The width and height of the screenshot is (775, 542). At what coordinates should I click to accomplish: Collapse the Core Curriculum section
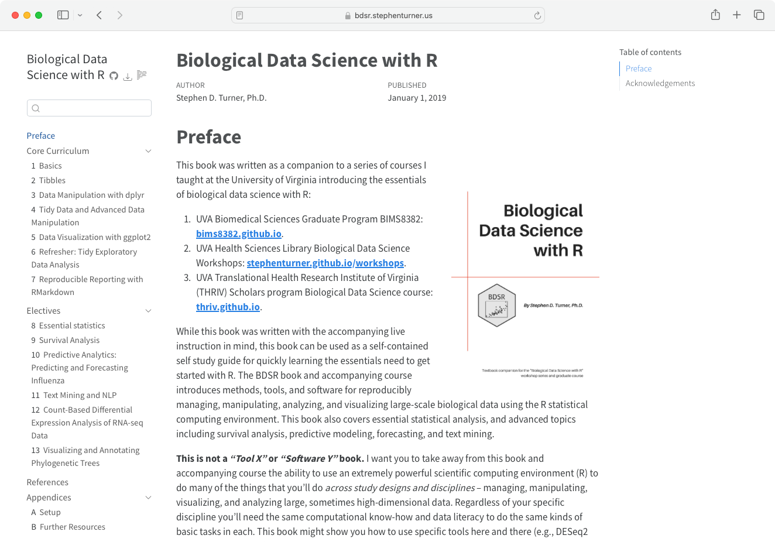coord(148,151)
